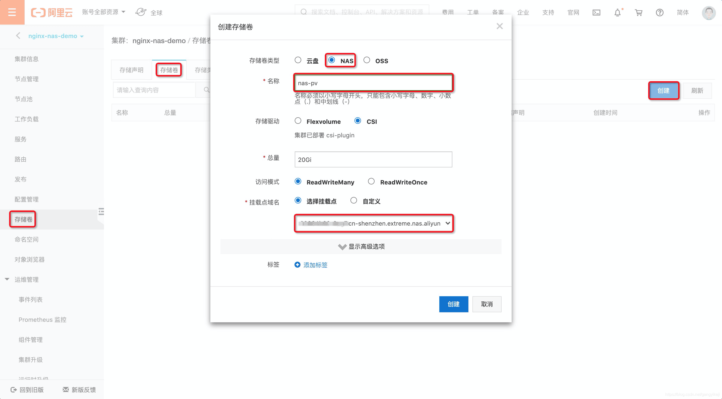This screenshot has height=399, width=722.
Task: Select ReadWriteMany access mode
Action: (297, 182)
